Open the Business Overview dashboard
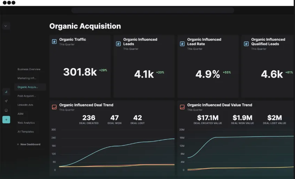Viewport: 295px width, 179px height. point(29,69)
